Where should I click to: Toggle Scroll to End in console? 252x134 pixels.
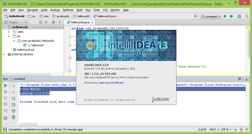click(14, 105)
